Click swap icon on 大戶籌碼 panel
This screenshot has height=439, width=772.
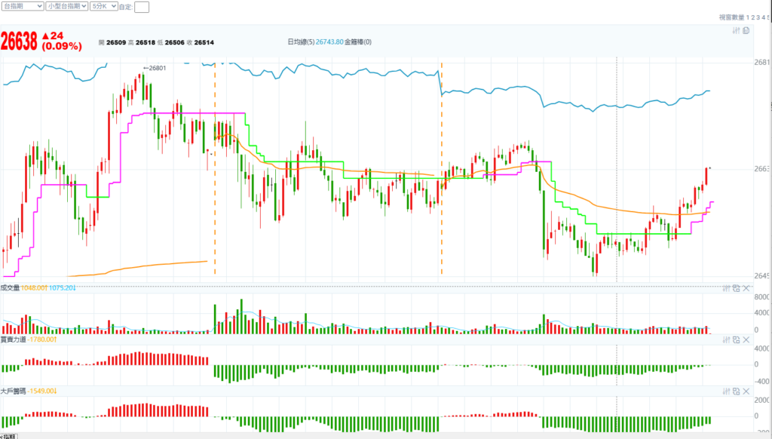point(736,391)
